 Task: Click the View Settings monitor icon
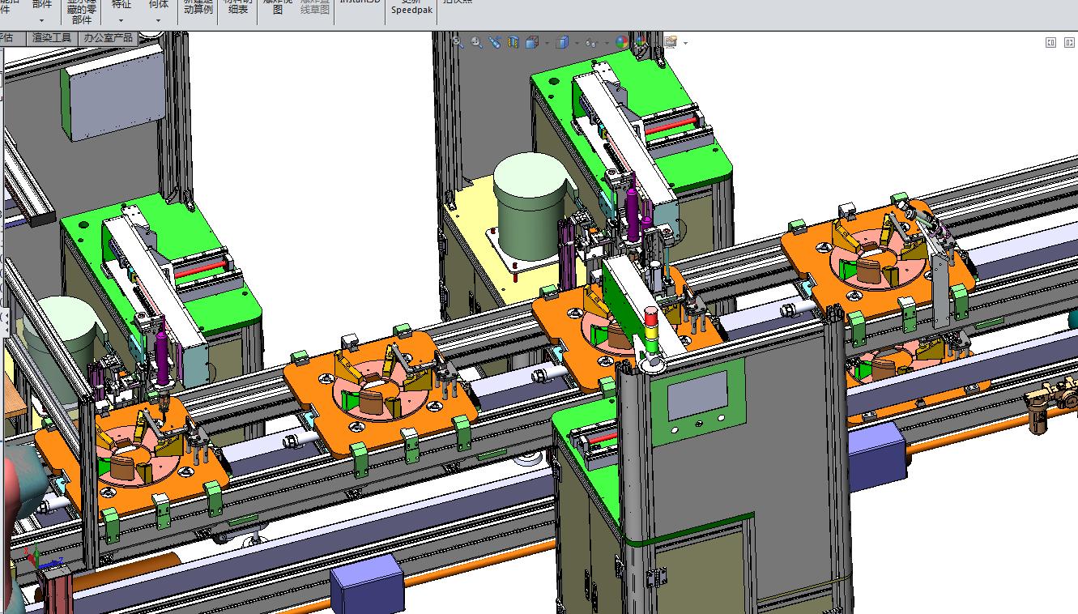(x=671, y=41)
